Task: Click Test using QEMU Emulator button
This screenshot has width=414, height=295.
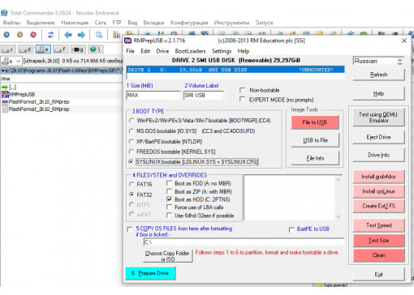Action: [378, 118]
